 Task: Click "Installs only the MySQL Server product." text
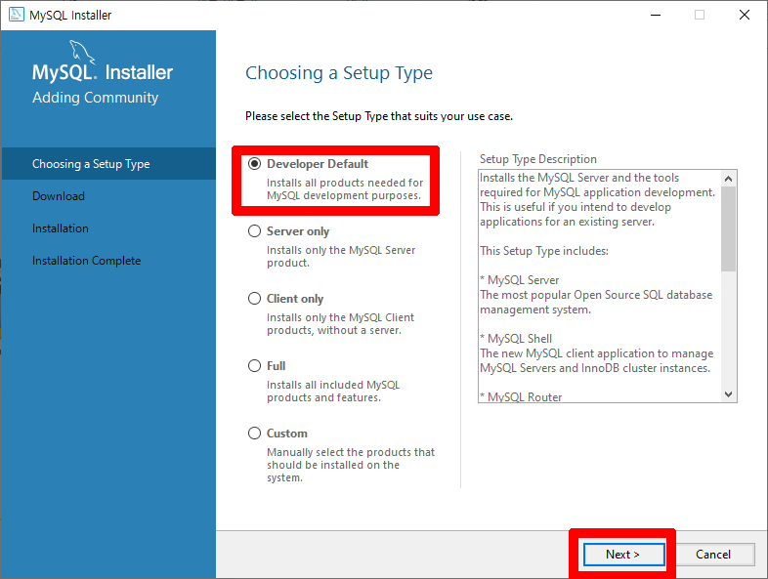pos(341,257)
